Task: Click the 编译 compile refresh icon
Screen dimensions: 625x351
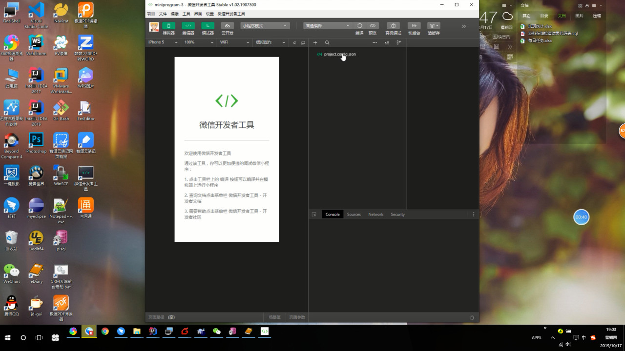Action: click(359, 26)
